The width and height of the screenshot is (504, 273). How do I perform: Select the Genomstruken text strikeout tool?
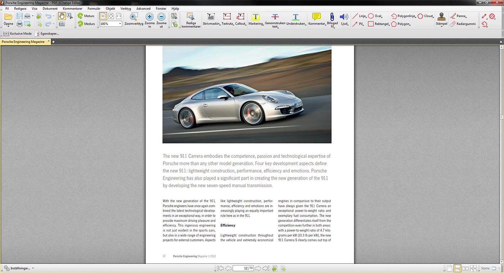coord(275,21)
